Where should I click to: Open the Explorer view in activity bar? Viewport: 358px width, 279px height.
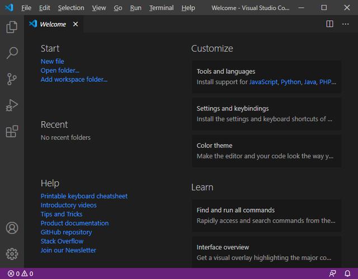[x=12, y=27]
